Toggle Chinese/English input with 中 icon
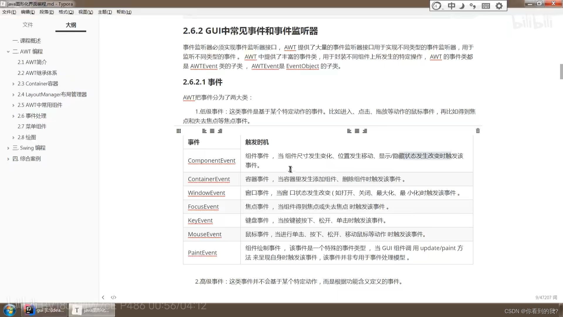 point(451,6)
